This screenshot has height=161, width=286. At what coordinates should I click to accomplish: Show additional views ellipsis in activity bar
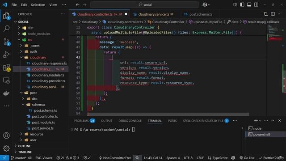pos(6,106)
